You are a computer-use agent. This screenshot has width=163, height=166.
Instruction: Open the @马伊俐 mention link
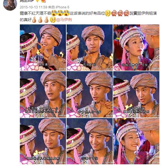(64, 20)
